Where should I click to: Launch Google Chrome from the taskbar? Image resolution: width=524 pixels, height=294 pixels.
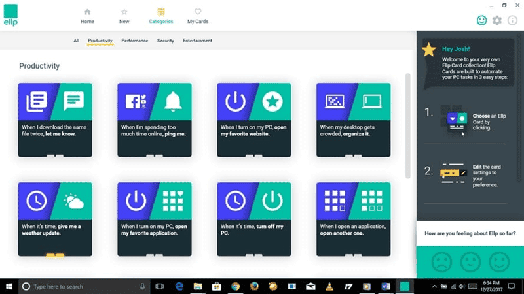[235, 286]
